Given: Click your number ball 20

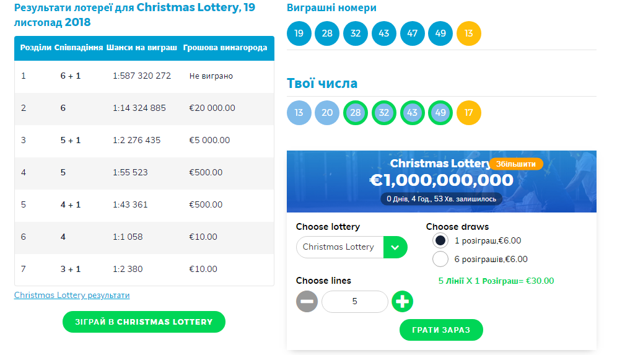Looking at the screenshot, I should pyautogui.click(x=327, y=113).
